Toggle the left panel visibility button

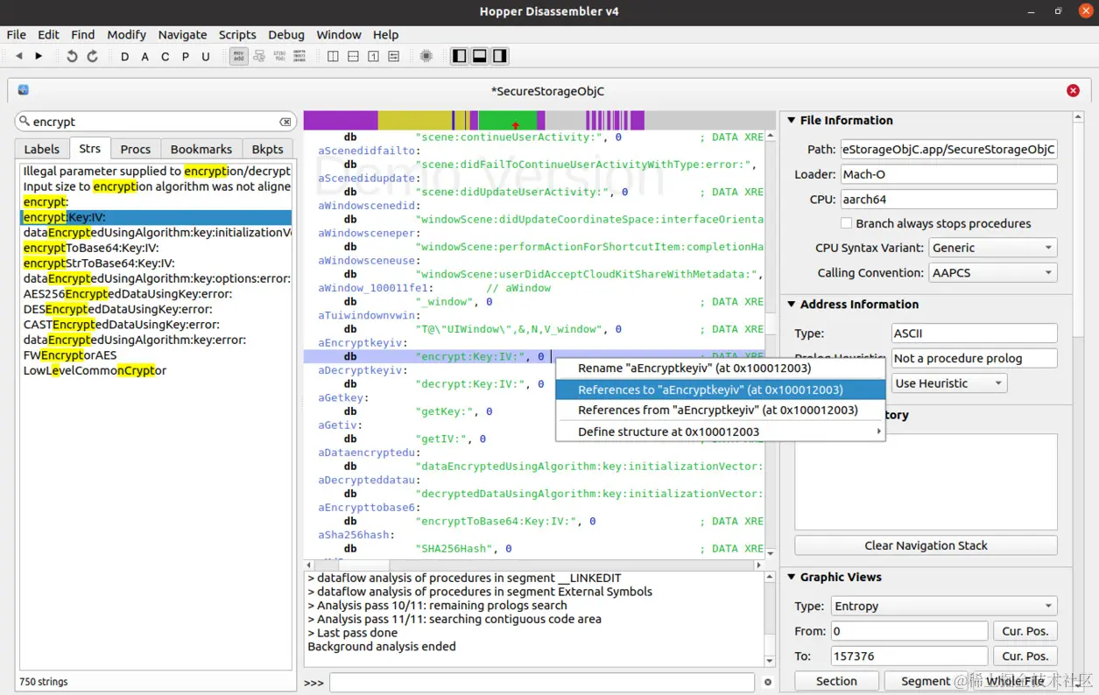tap(459, 56)
